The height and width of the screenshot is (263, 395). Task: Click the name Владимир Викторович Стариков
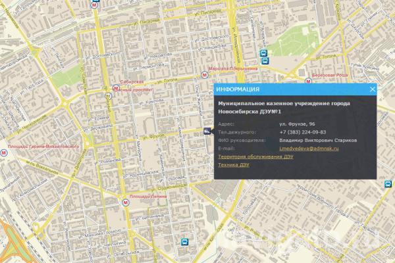(x=317, y=141)
